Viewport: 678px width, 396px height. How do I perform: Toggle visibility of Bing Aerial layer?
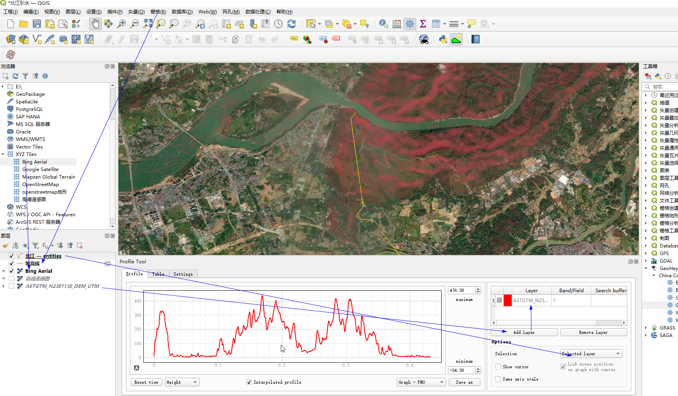coord(11,271)
